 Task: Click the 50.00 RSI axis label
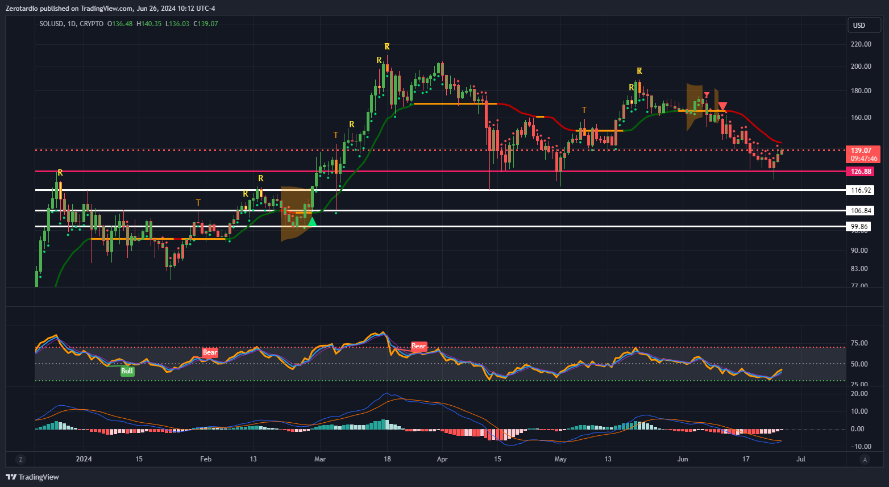(859, 364)
